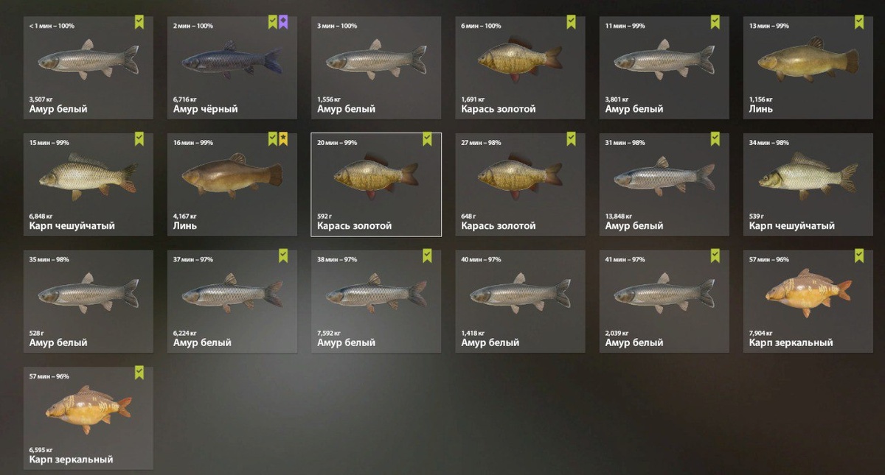The image size is (885, 475).
Task: Click the Амур белый 2,039 кг card label
Action: (634, 342)
